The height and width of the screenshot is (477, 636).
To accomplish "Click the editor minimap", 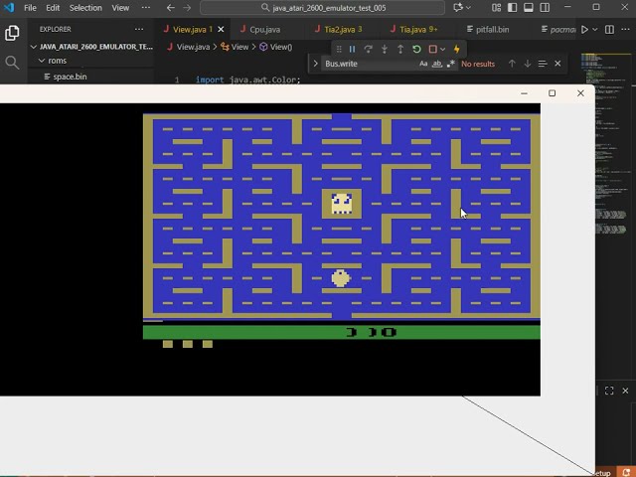I will 606,144.
